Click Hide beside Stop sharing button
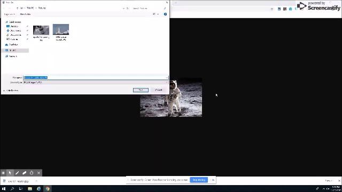Viewport: 342px width, 192px height. click(213, 180)
